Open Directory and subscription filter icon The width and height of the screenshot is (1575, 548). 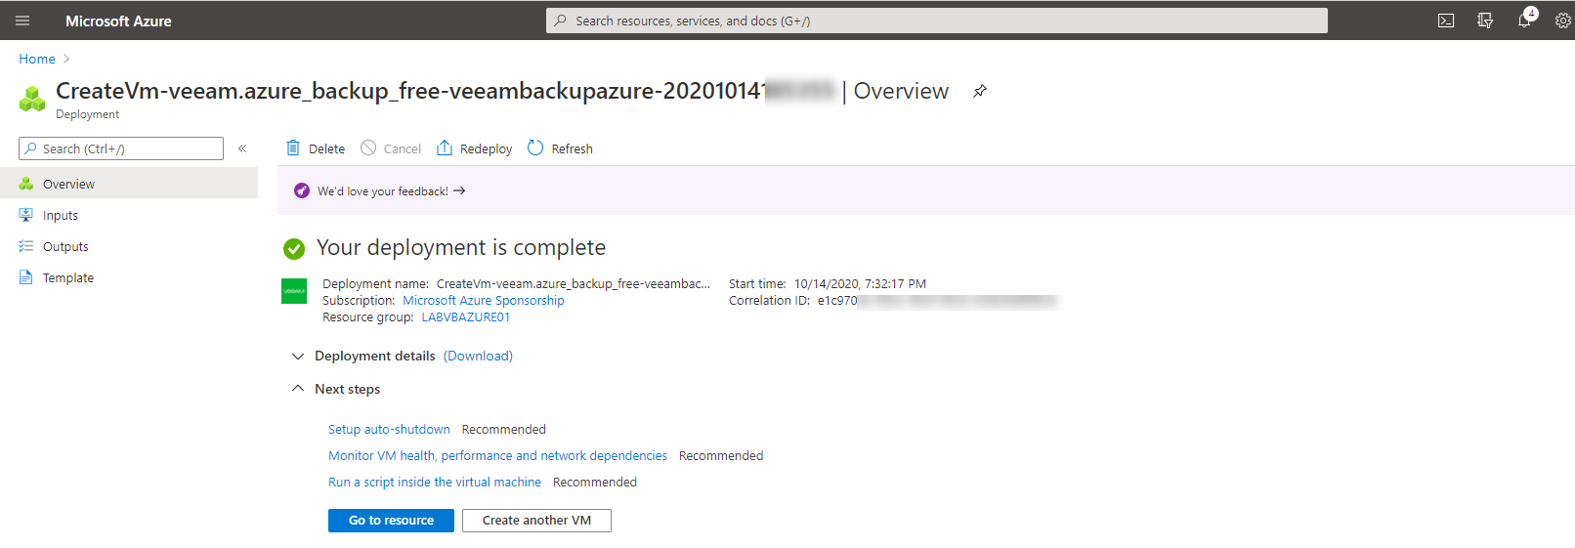click(x=1485, y=21)
